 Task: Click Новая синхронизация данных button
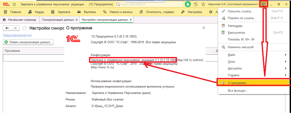(x=28, y=42)
